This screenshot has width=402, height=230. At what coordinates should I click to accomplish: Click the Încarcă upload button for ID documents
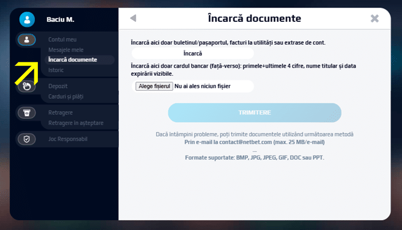(192, 53)
